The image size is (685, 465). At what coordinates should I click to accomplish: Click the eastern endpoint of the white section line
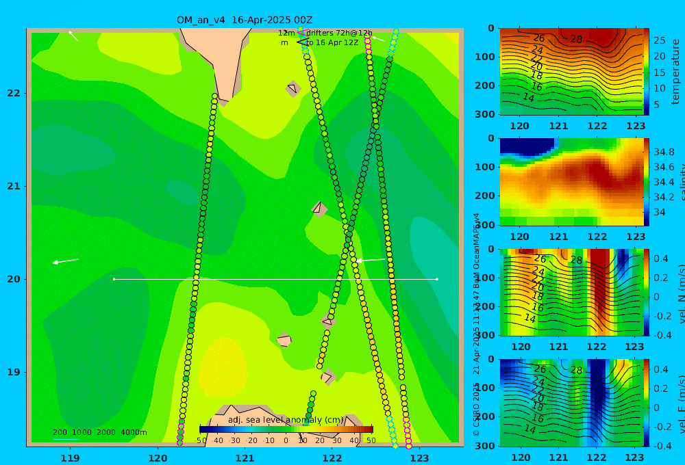437,279
